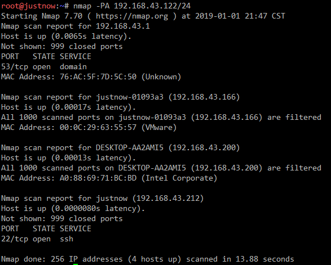This screenshot has width=331, height=265.
Task: Click MAC address 00:0C:29:63:55:57
Action: click(x=98, y=127)
